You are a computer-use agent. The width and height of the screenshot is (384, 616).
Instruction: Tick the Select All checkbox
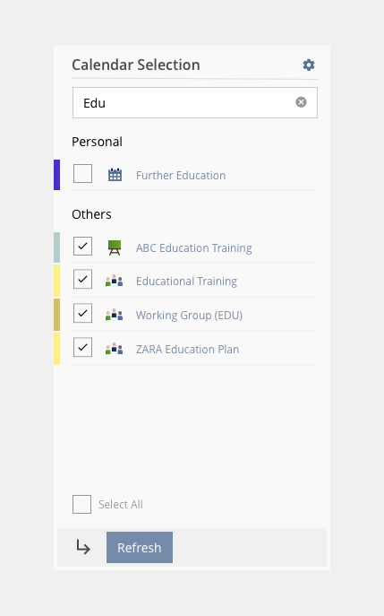82,505
